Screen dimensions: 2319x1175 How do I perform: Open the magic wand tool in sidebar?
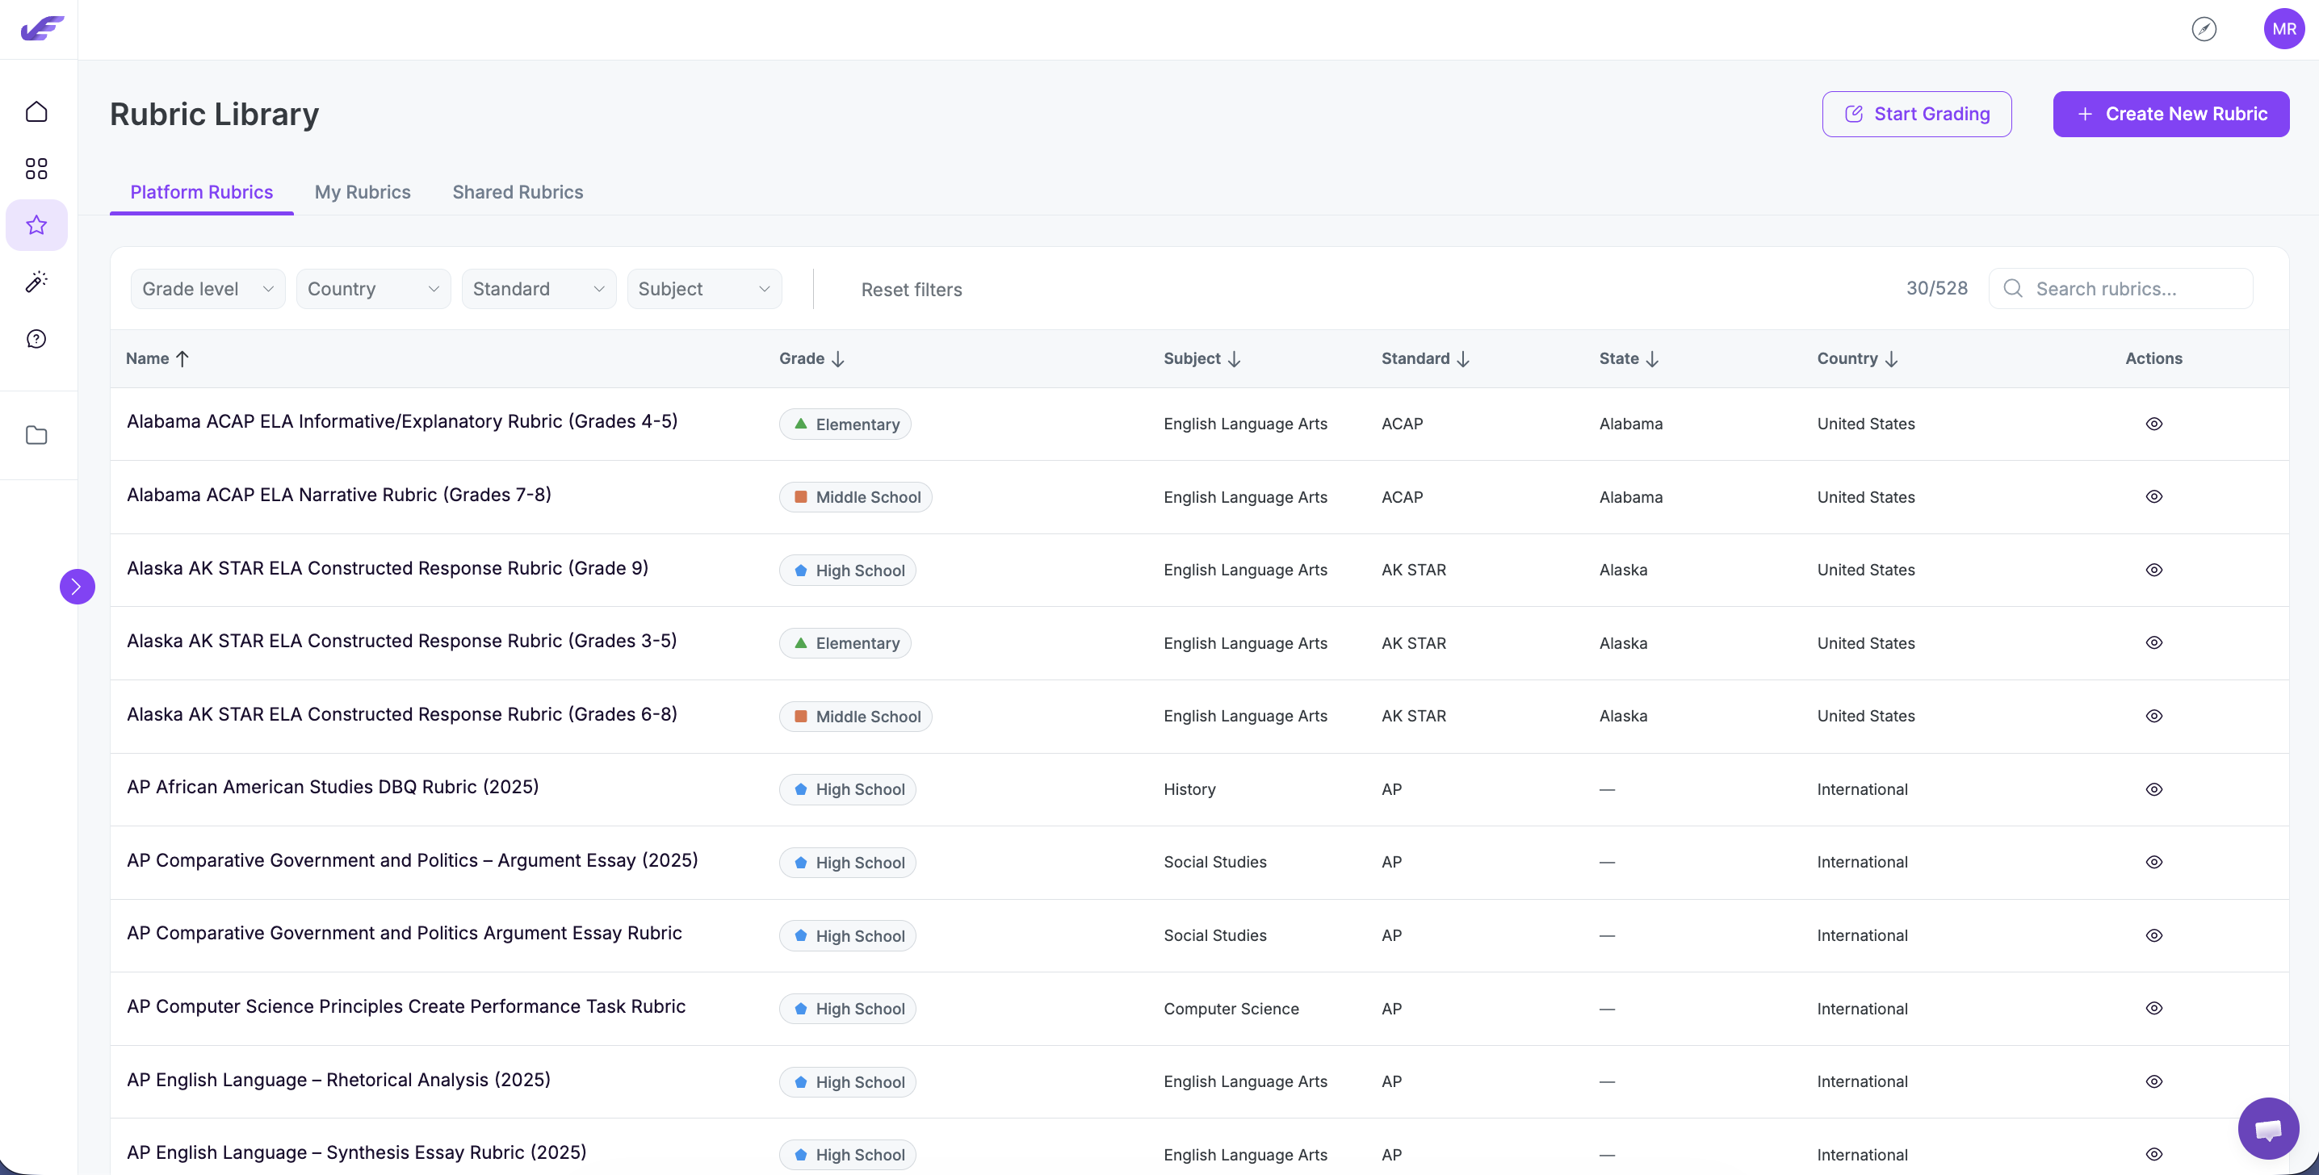(36, 282)
